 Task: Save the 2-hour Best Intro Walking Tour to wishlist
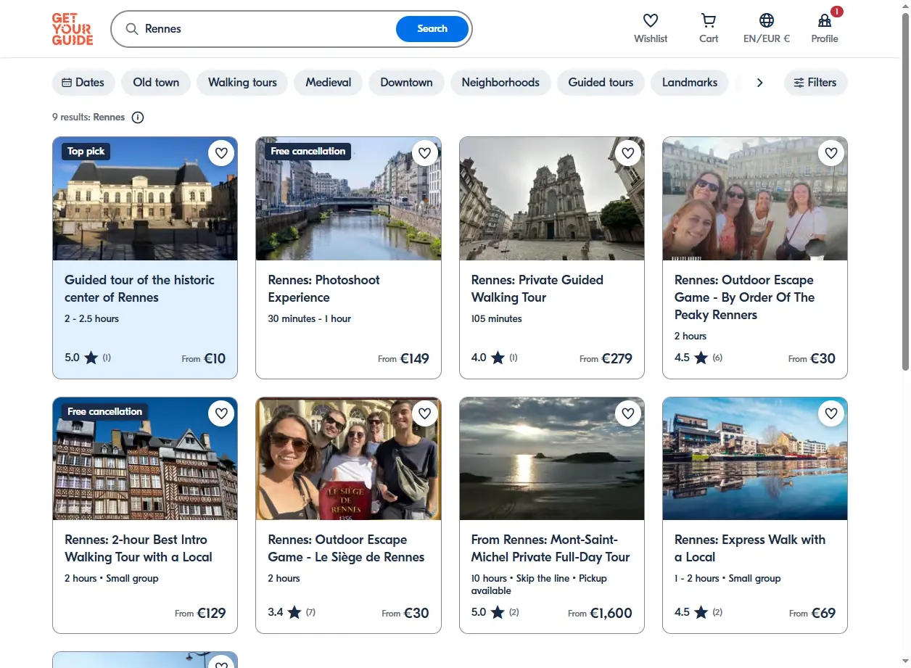point(222,413)
